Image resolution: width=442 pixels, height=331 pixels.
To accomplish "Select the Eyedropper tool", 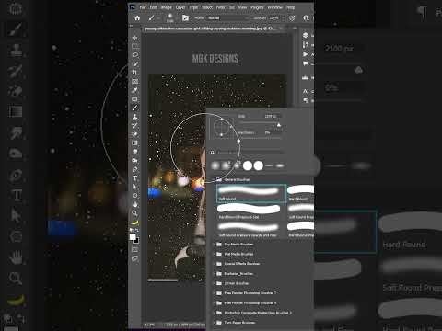I will pyautogui.click(x=135, y=90).
